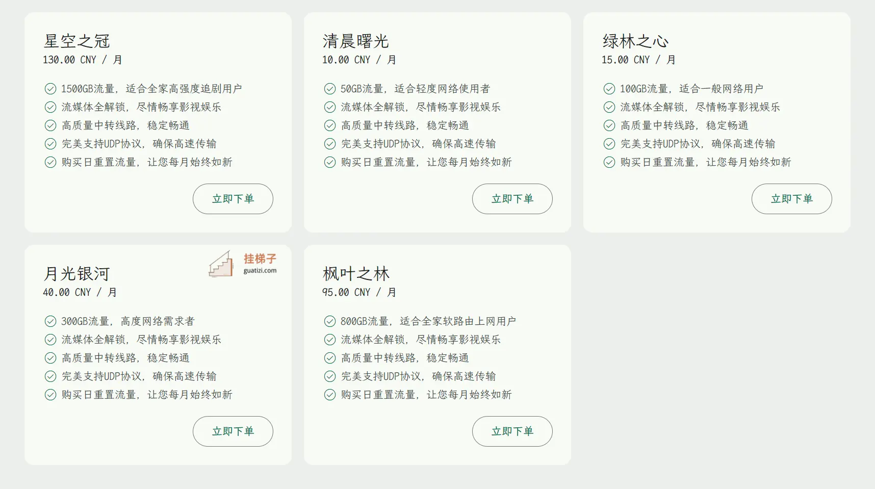Order the 绿林之心 plan with 立即下单
875x489 pixels.
coord(792,199)
